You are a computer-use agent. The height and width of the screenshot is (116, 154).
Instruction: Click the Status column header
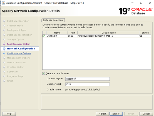pos(145,33)
